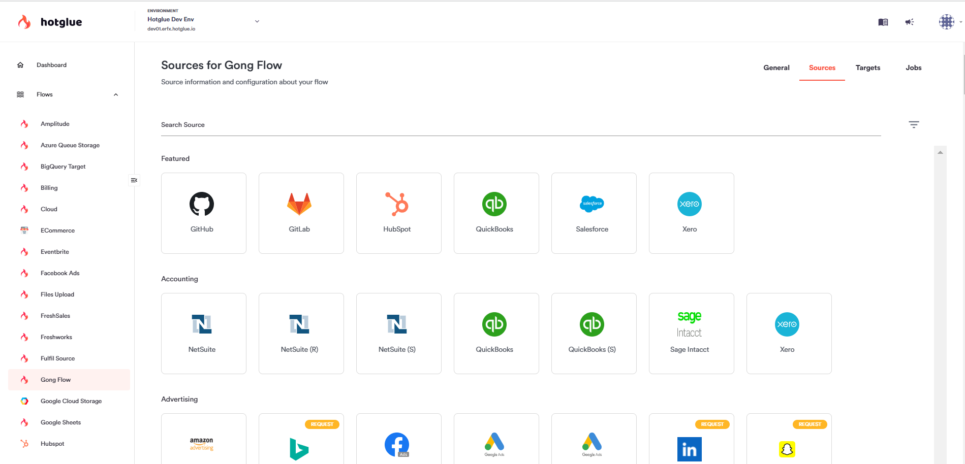Image resolution: width=965 pixels, height=464 pixels.
Task: Collapse the sidebar with the toggle icon
Action: click(x=134, y=180)
